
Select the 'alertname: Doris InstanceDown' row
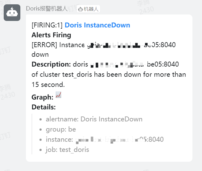click(94, 119)
